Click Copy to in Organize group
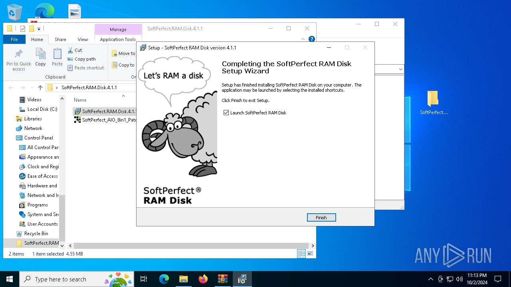Screen dimensions: 511x287 point(123,65)
